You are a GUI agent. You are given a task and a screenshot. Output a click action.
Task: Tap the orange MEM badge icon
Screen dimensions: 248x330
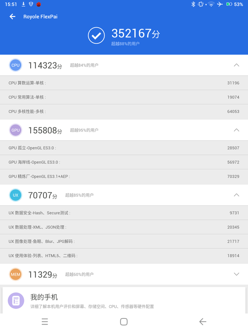(15, 274)
